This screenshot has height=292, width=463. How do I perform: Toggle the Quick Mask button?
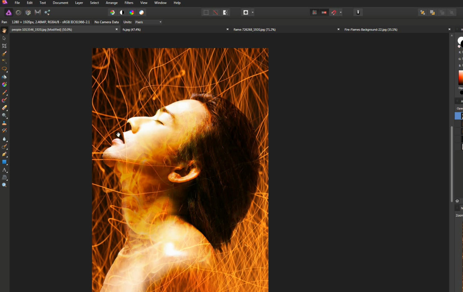246,12
